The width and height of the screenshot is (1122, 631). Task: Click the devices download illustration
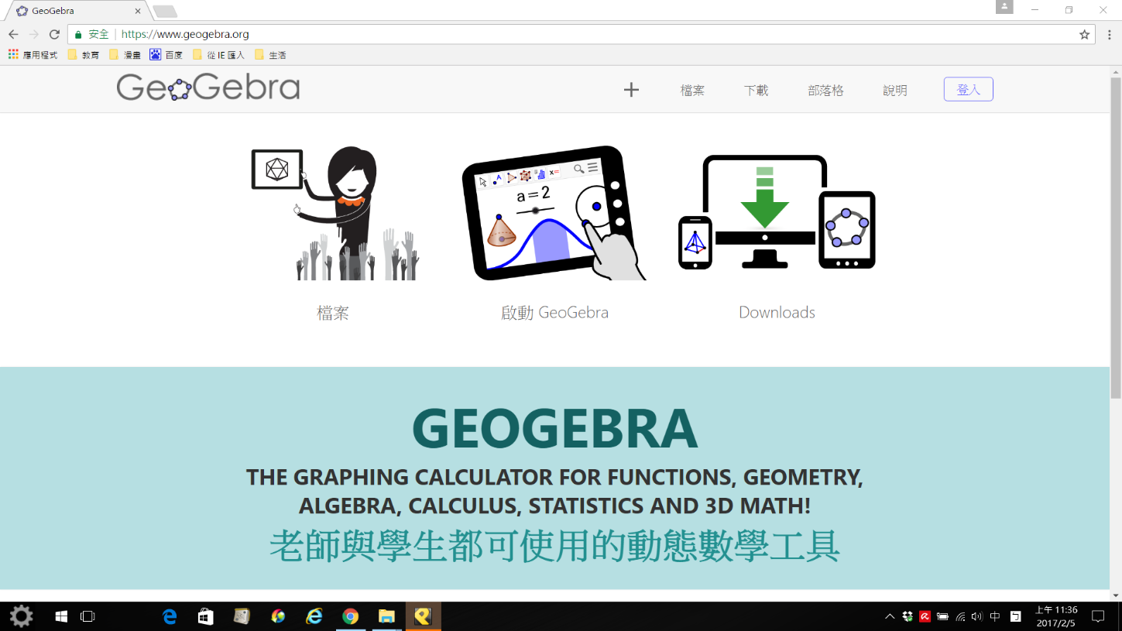[x=777, y=211]
